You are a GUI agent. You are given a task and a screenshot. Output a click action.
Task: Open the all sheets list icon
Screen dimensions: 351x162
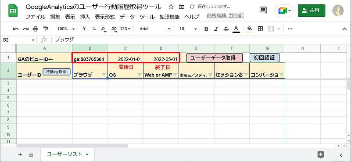tap(31, 155)
